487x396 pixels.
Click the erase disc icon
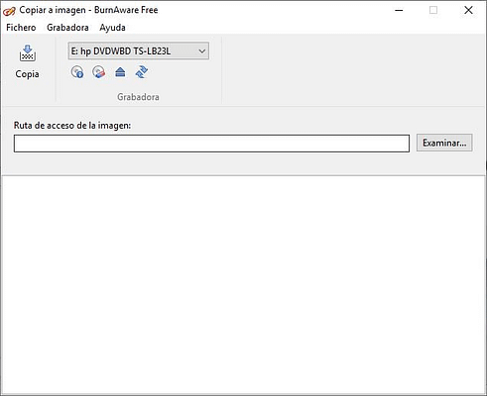(x=99, y=72)
